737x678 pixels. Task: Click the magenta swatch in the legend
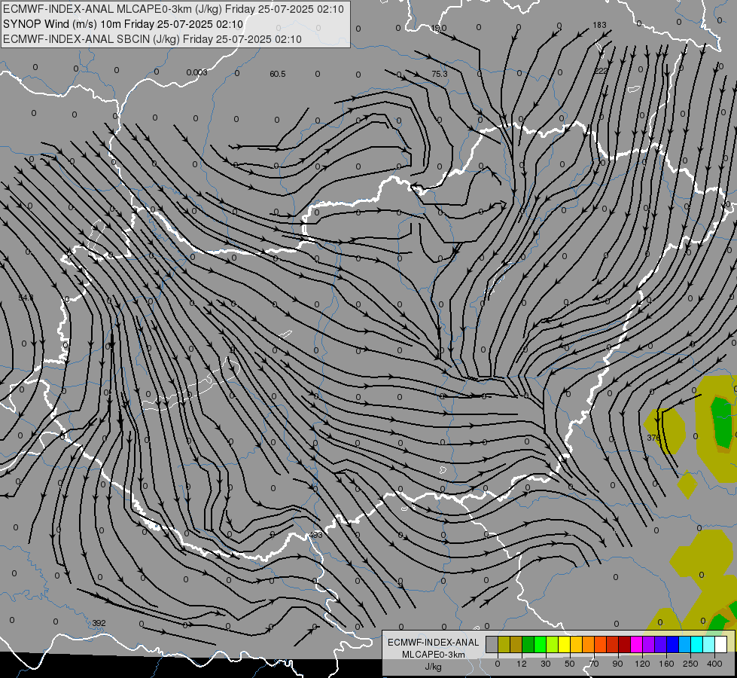[636, 644]
